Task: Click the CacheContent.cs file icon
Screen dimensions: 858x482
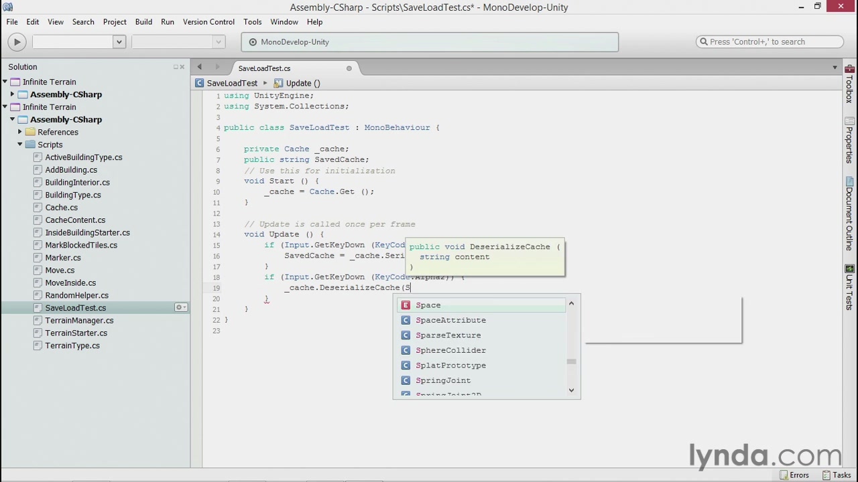Action: (38, 220)
